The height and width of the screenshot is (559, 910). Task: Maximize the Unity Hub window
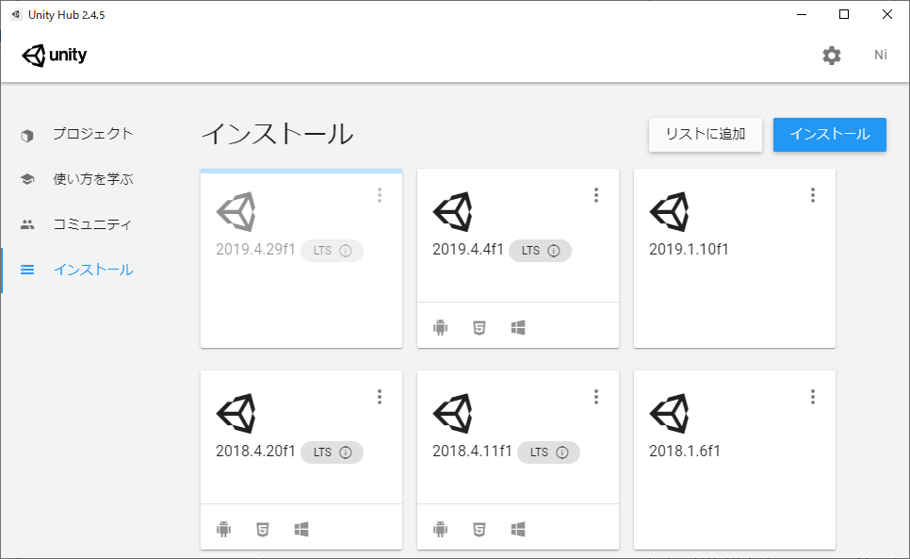click(844, 14)
